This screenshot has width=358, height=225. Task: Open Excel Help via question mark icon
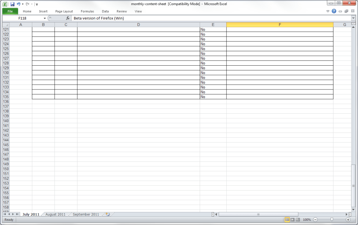click(x=334, y=11)
